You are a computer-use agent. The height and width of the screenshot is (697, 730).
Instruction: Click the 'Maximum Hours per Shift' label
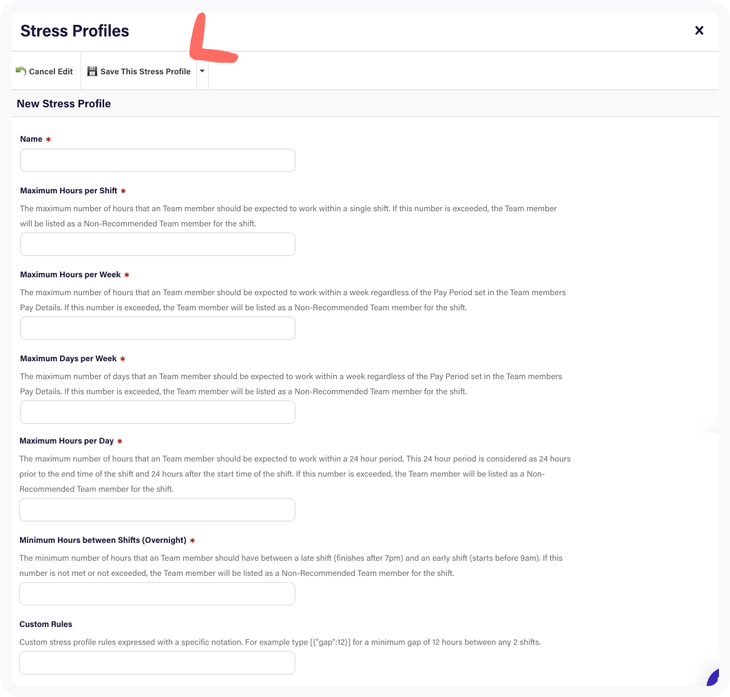click(68, 191)
